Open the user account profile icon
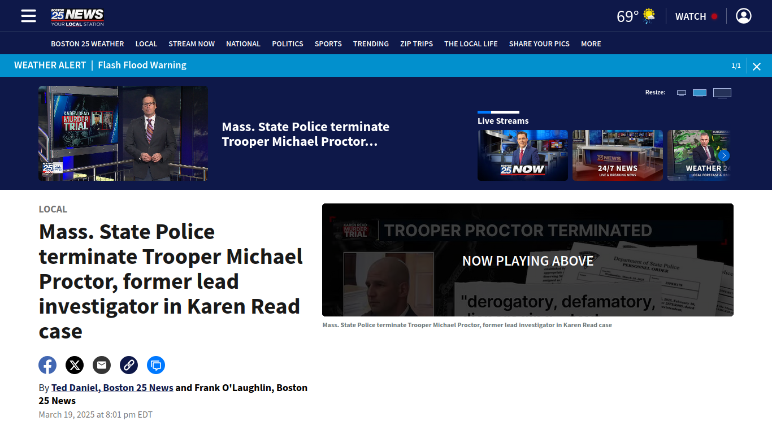The width and height of the screenshot is (772, 434). coord(744,16)
